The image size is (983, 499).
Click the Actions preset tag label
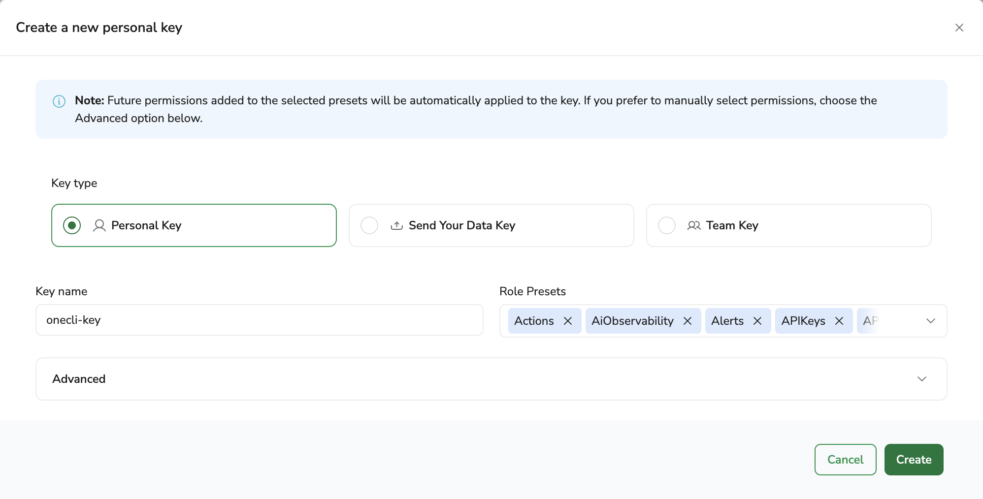click(x=534, y=321)
